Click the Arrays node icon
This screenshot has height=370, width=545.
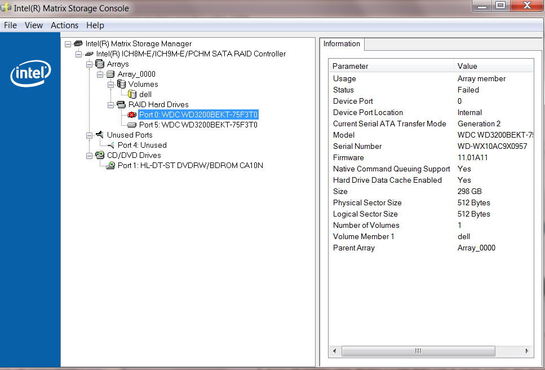(100, 64)
